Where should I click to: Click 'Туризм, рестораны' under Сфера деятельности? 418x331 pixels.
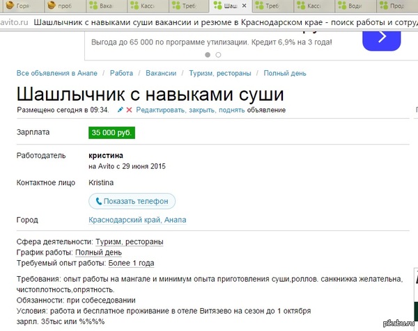(x=130, y=242)
